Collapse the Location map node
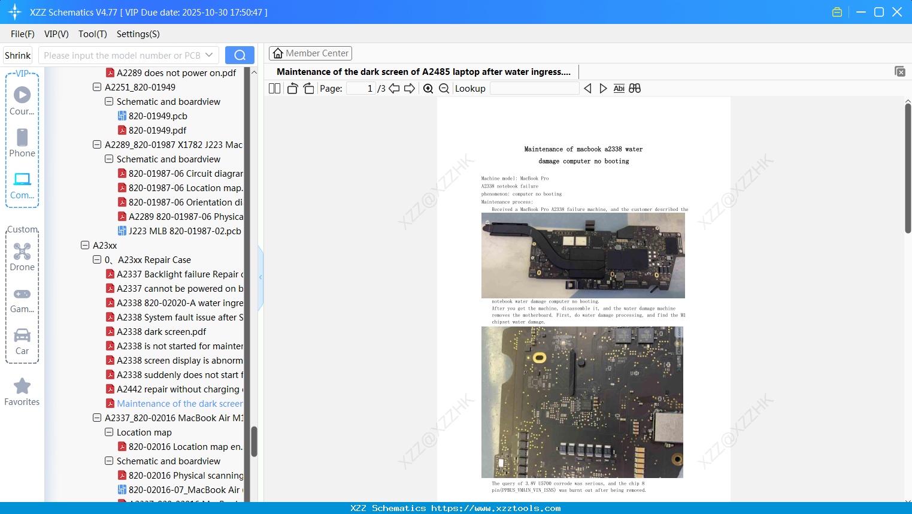 pos(109,433)
